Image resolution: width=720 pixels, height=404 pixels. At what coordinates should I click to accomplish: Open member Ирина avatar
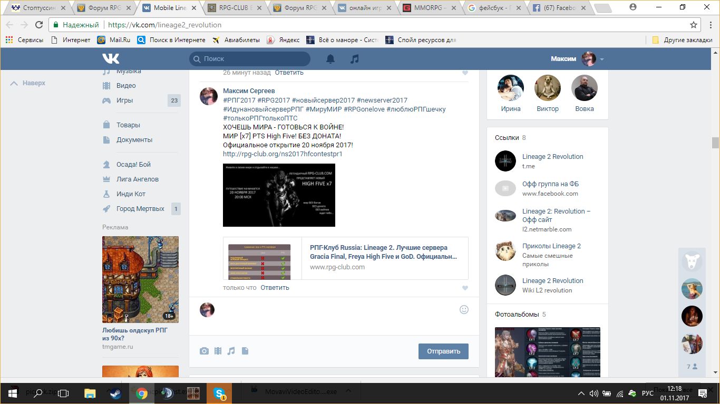510,88
